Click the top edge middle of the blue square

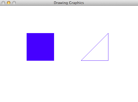click(x=40, y=33)
